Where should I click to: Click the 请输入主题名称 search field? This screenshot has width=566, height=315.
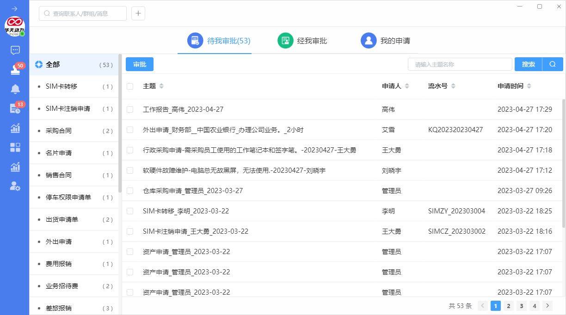tap(460, 64)
